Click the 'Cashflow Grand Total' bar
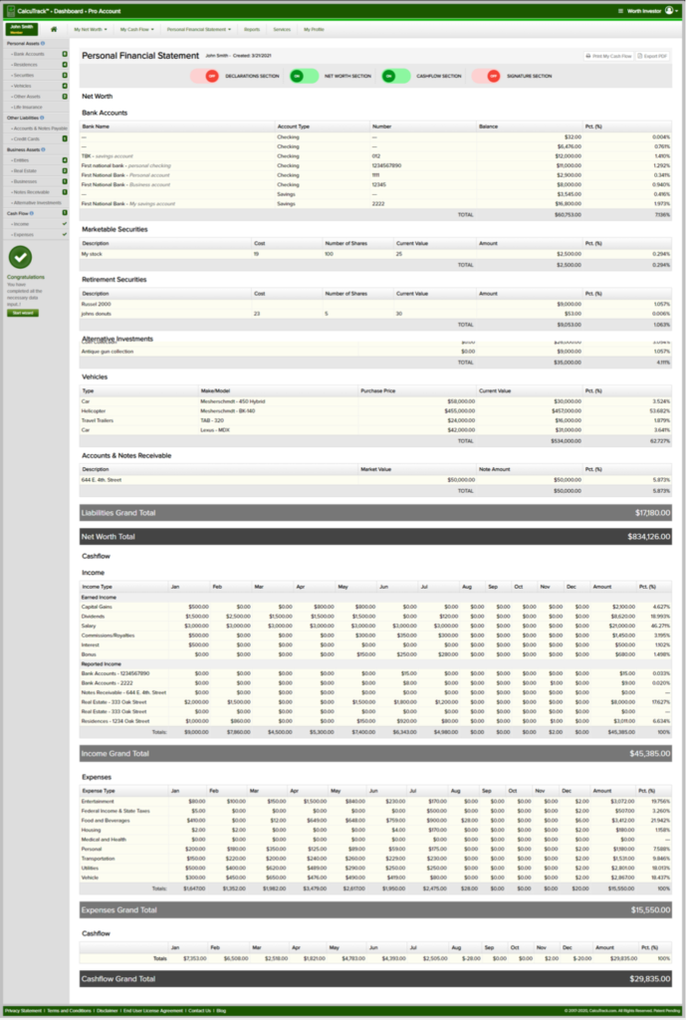The height and width of the screenshot is (1020, 686). (375, 978)
